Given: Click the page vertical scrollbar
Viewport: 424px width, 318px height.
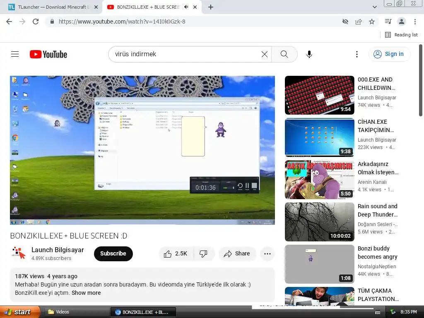Looking at the screenshot, I should [421, 80].
